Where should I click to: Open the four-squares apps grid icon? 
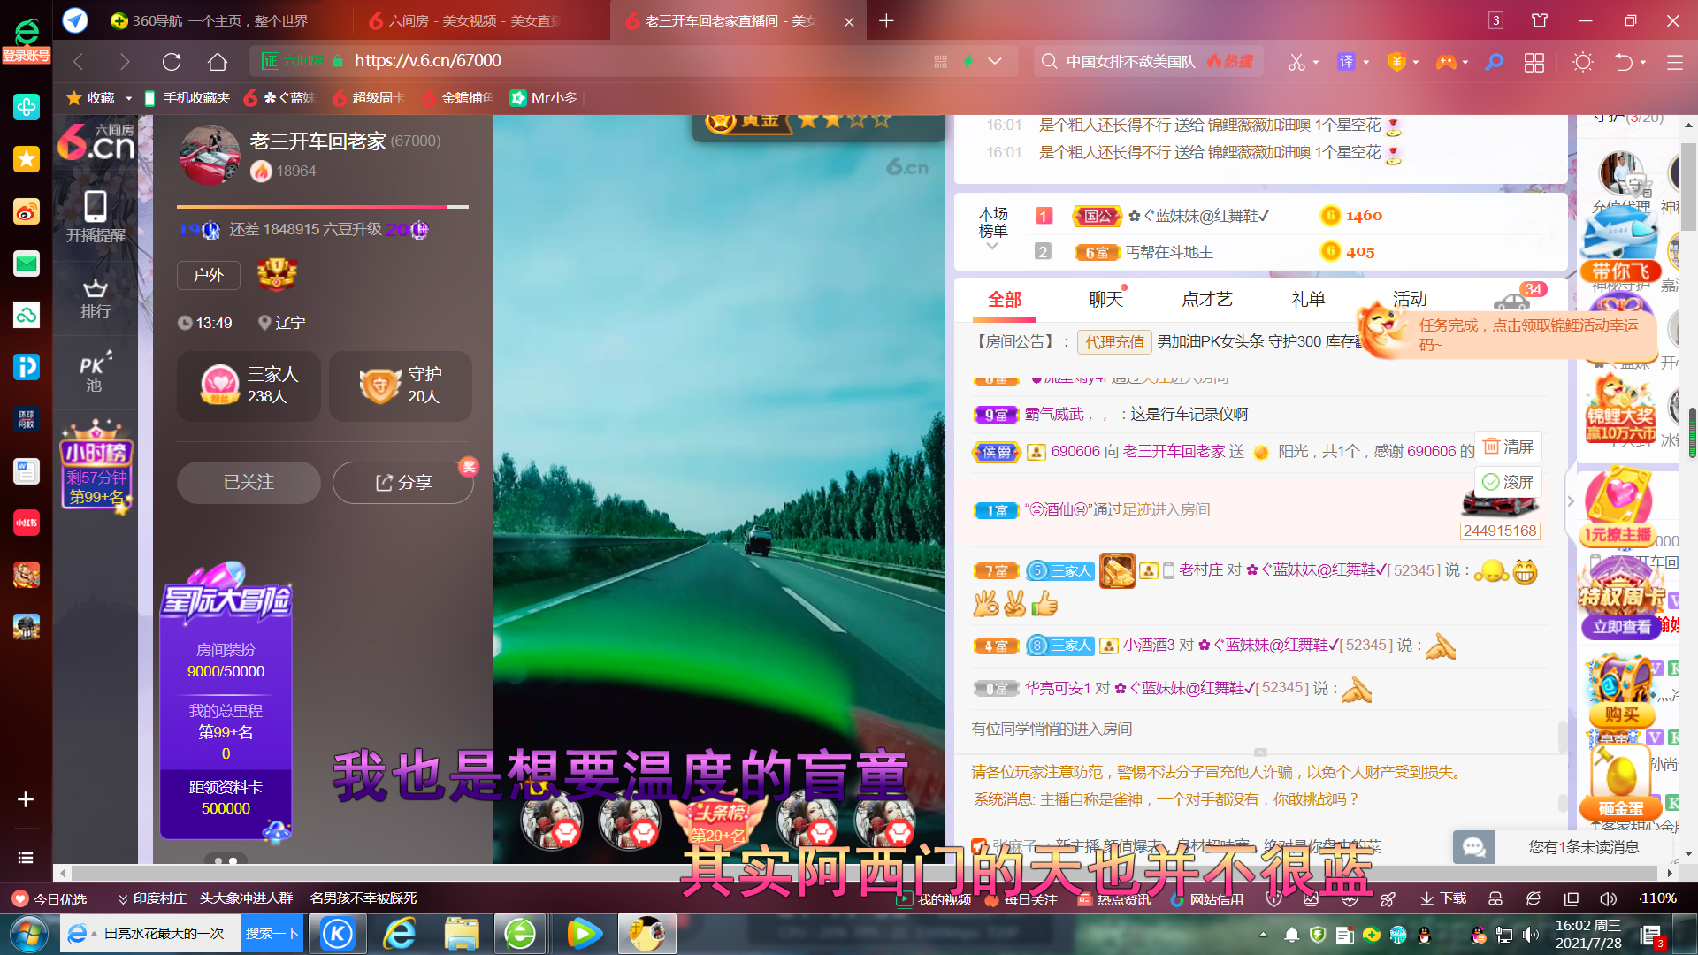[1534, 62]
